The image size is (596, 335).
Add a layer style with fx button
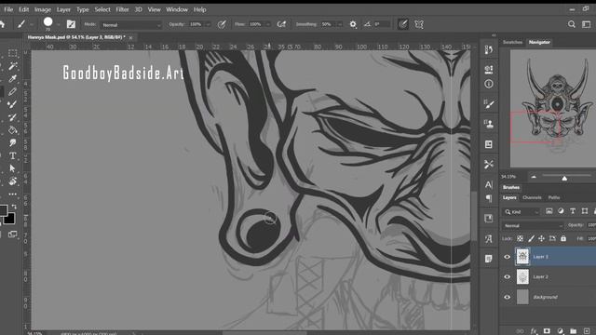pos(534,331)
